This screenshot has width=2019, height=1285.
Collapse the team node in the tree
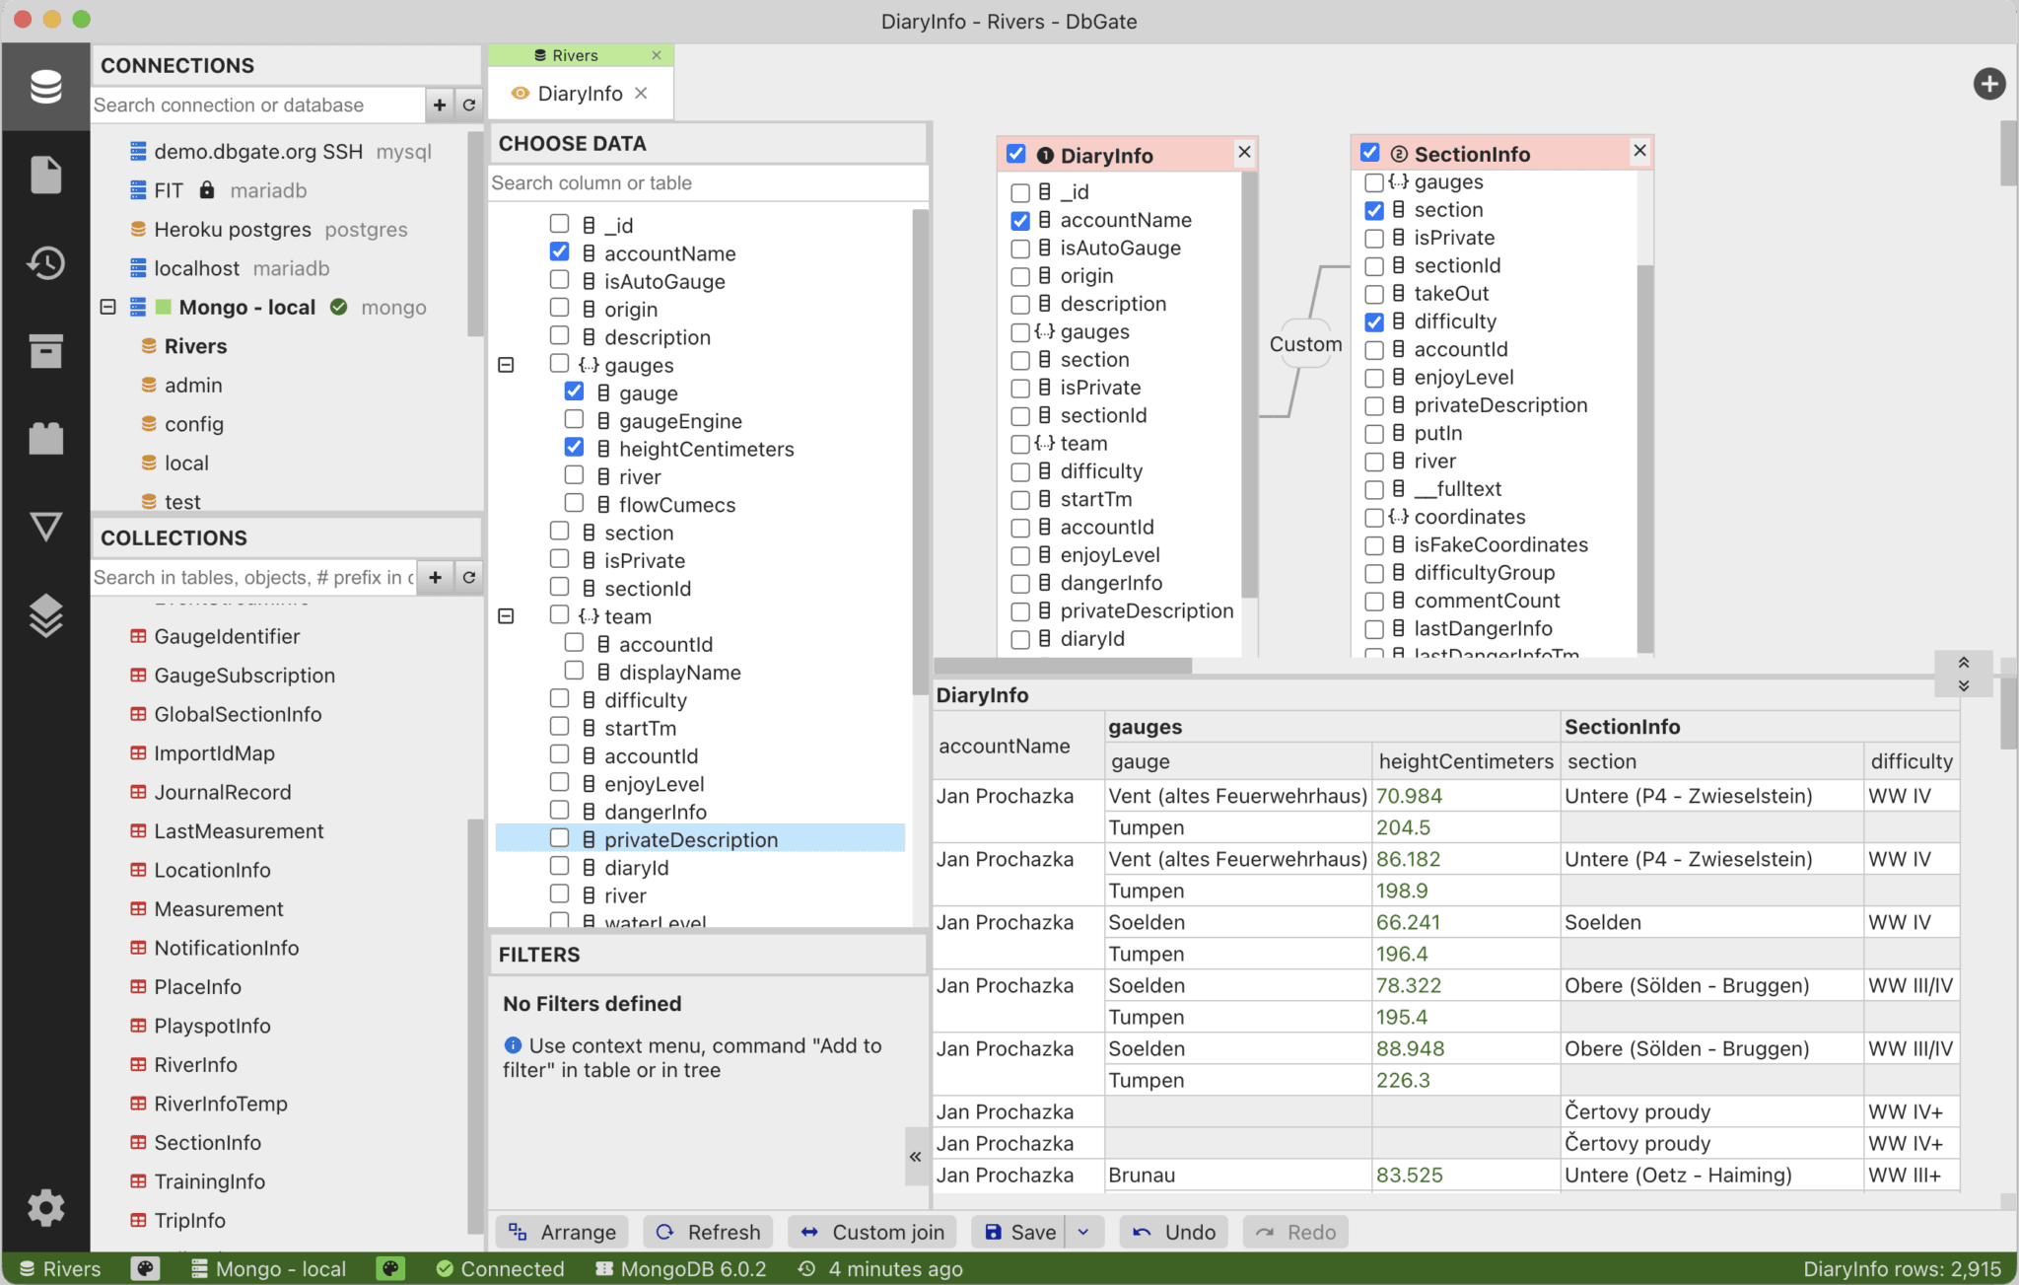coord(507,615)
